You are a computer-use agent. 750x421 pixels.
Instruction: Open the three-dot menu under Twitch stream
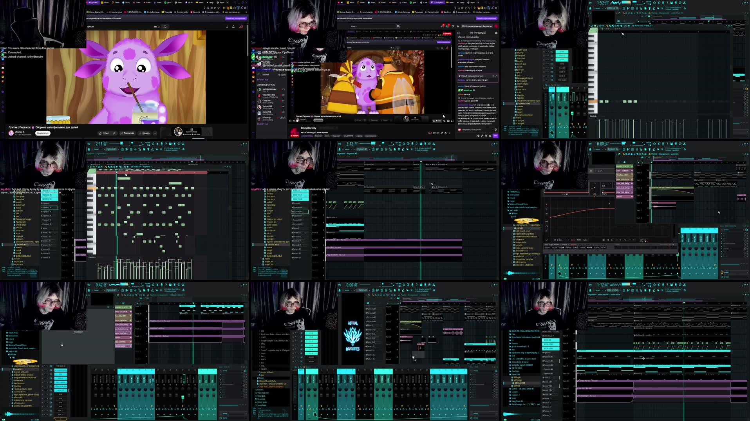[450, 133]
